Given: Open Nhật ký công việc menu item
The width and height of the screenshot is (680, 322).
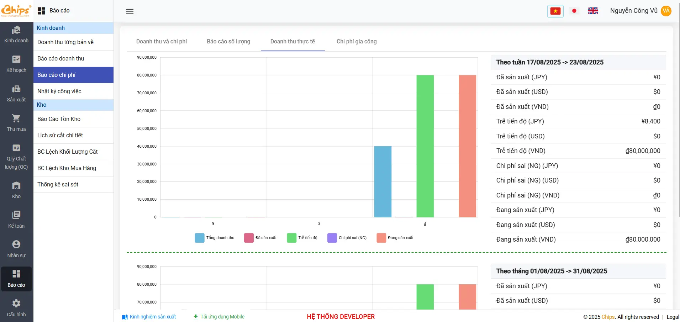Looking at the screenshot, I should click(x=73, y=91).
